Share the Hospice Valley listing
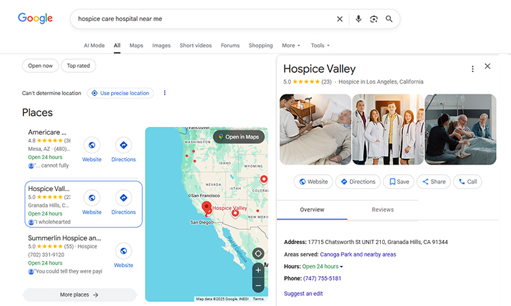This screenshot has width=511, height=306. pos(434,182)
